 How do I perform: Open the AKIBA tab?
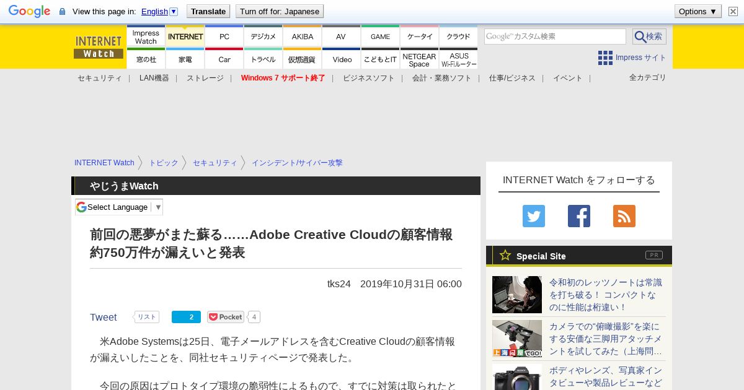(303, 37)
